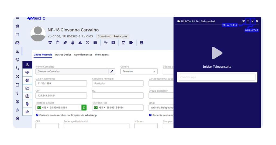Expand the +55 country code selector for Telefone Celular

point(43,108)
